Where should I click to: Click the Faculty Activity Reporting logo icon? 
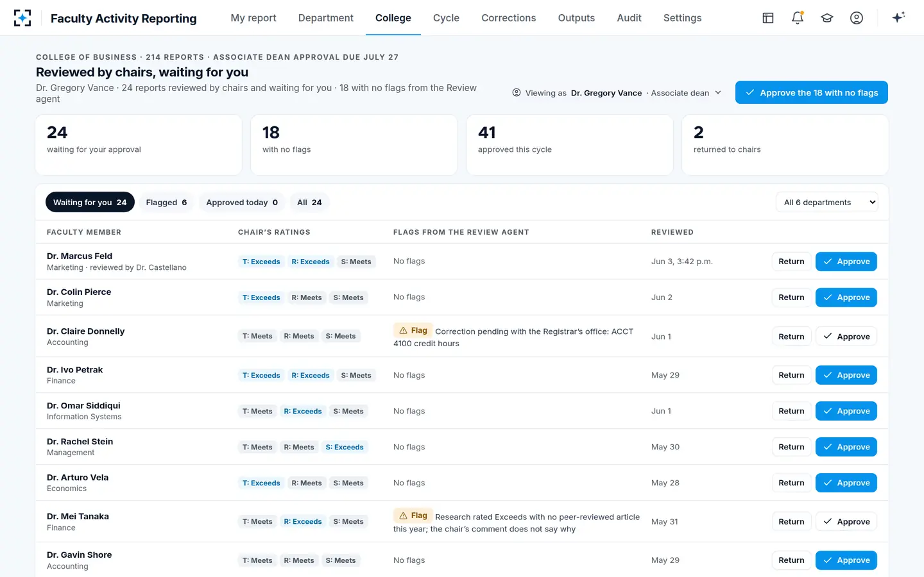click(22, 18)
